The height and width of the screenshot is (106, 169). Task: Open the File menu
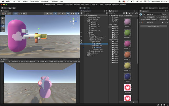[14, 1]
